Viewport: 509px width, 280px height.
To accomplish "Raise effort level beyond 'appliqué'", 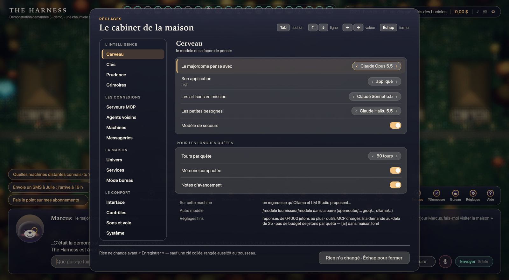I will pyautogui.click(x=396, y=81).
